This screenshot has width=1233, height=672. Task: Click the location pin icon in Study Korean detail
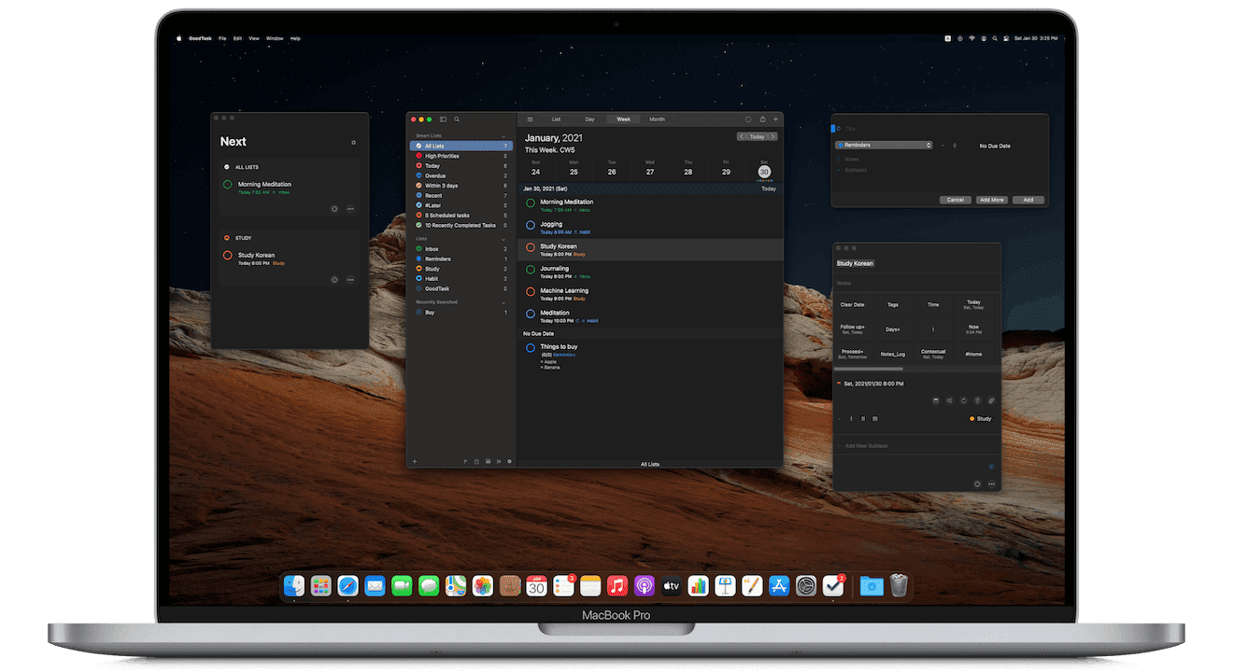coord(977,400)
